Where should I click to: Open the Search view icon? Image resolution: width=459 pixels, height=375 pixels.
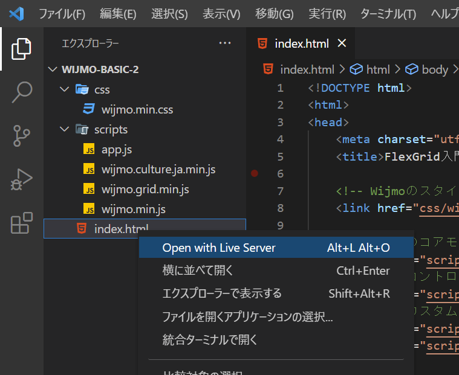(x=22, y=92)
